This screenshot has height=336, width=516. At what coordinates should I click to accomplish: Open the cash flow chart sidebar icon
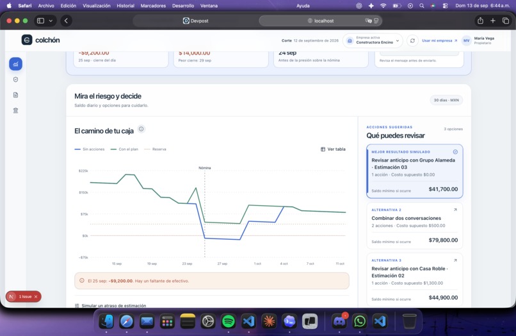(15, 64)
